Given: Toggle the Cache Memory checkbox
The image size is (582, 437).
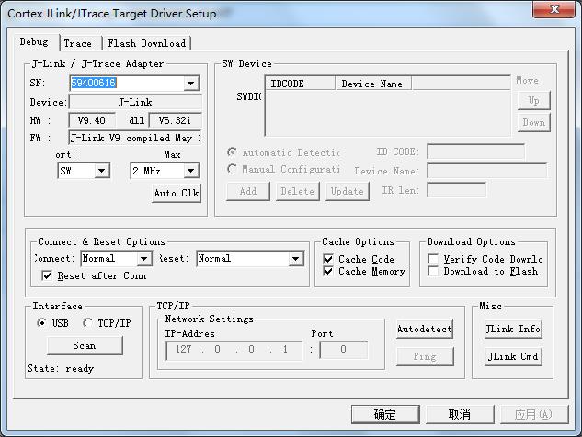Looking at the screenshot, I should point(328,271).
